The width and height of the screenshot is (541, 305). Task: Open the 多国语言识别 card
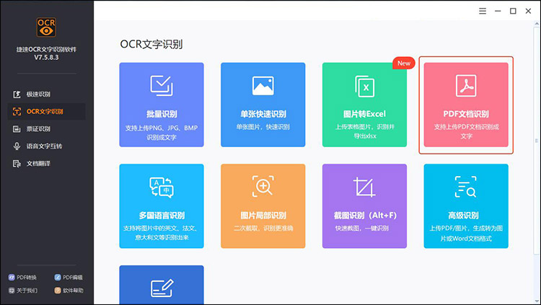162,206
